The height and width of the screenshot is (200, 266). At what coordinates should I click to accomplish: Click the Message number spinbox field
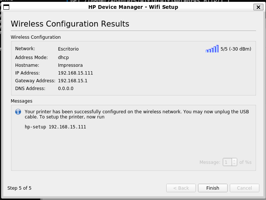[x=227, y=162]
